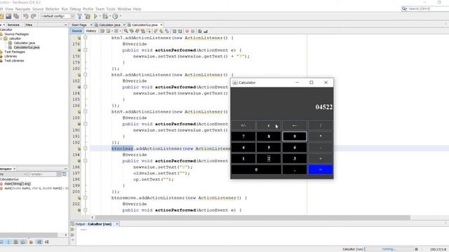Switch to the Start Page tab

(x=79, y=25)
